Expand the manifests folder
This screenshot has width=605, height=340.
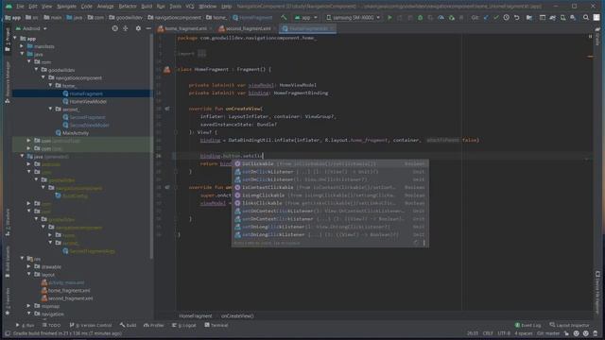click(22, 46)
